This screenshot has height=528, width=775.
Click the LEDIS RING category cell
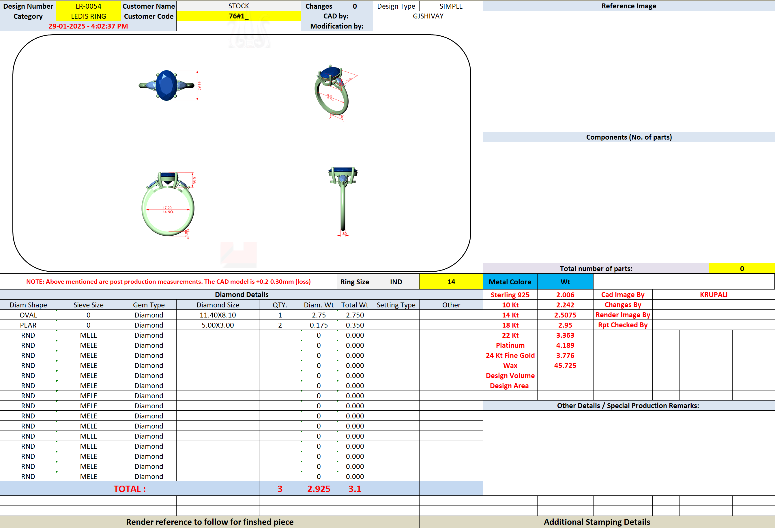coord(88,16)
